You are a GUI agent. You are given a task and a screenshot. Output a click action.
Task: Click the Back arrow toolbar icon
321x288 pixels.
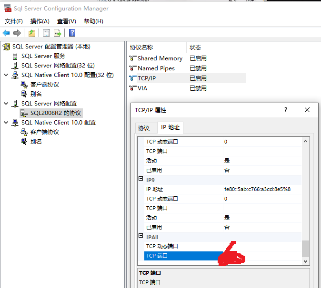click(6, 33)
